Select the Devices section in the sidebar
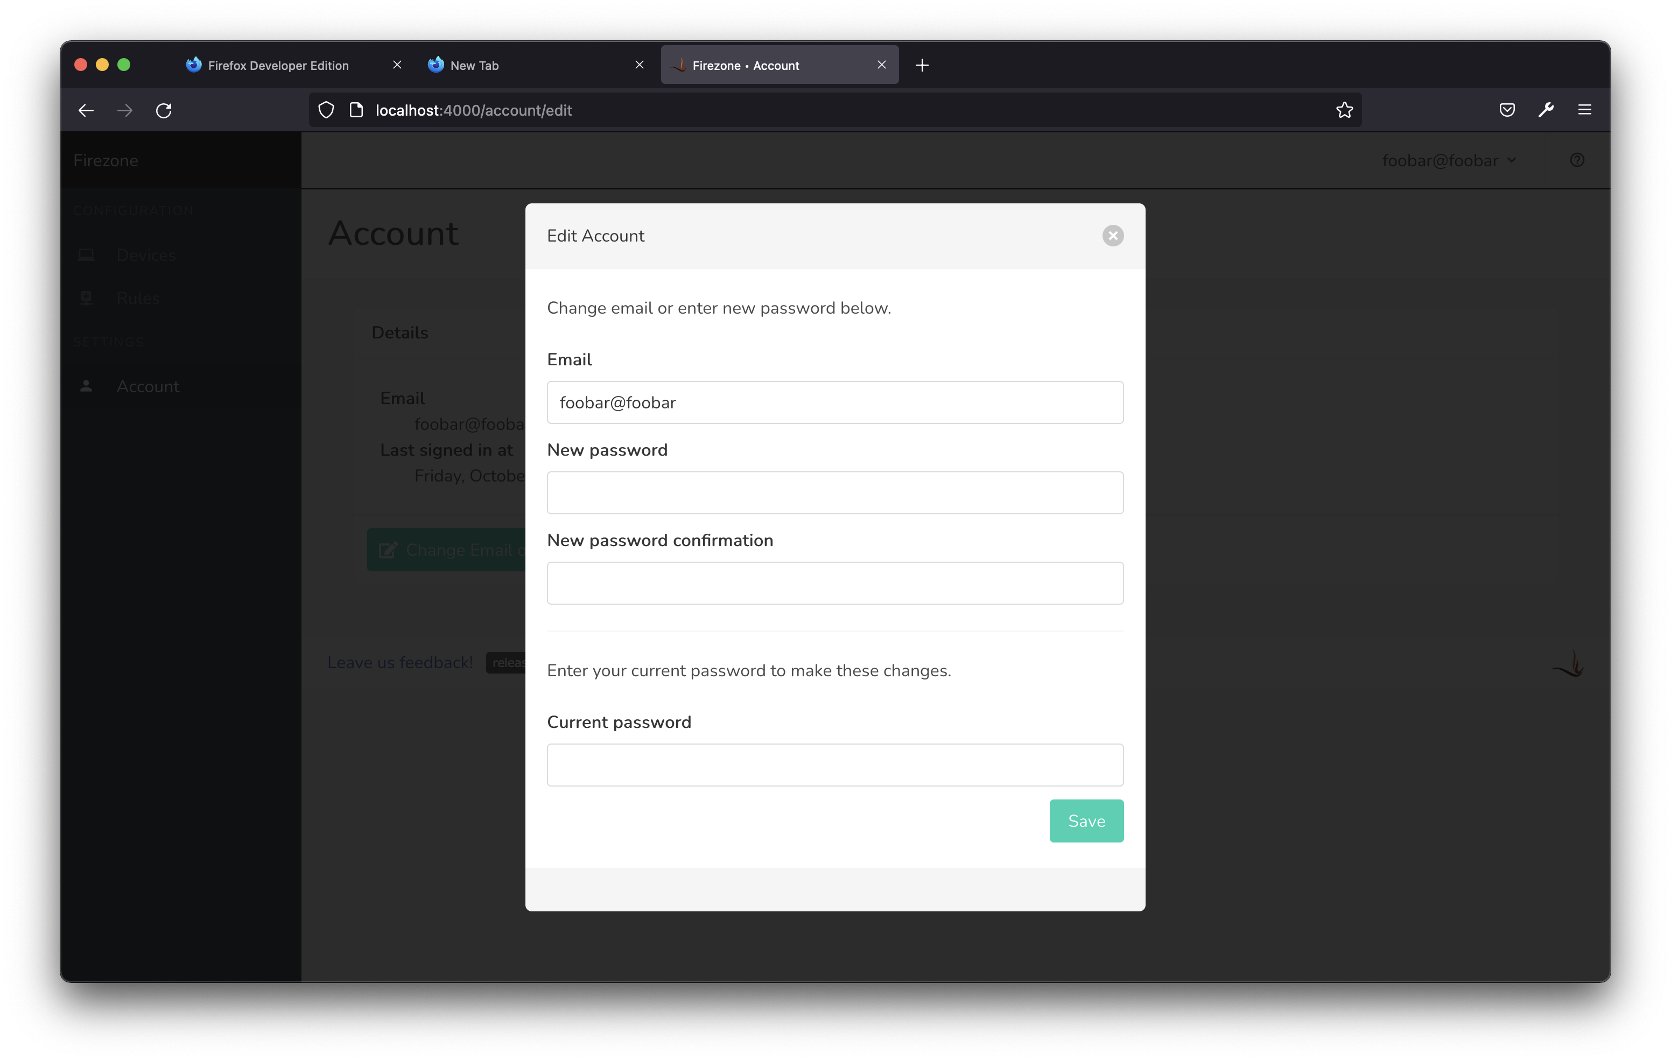1671x1062 pixels. (145, 254)
